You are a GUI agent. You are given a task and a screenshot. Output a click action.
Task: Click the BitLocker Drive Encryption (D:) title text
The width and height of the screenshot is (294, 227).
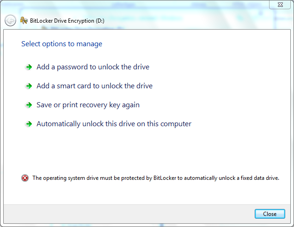[x=67, y=21]
